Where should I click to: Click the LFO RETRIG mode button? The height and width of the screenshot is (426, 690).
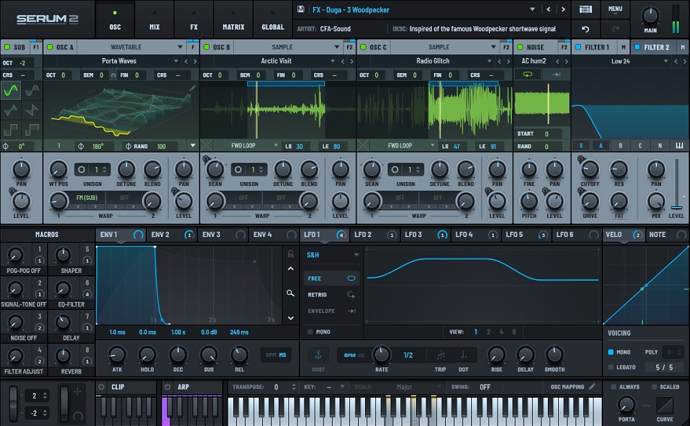click(331, 294)
